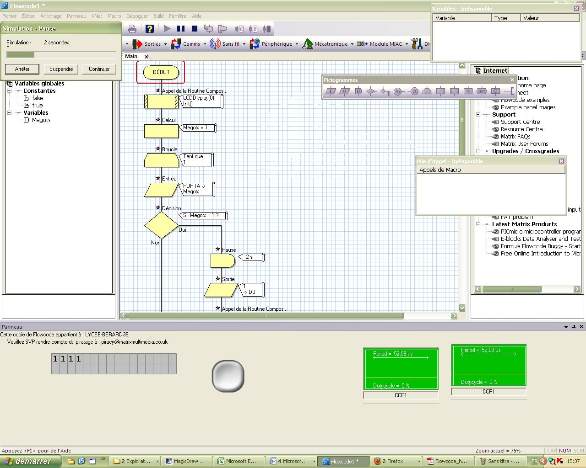586x468 pixels.
Task: Open the Sans fil dropdown arrow
Action: point(244,44)
